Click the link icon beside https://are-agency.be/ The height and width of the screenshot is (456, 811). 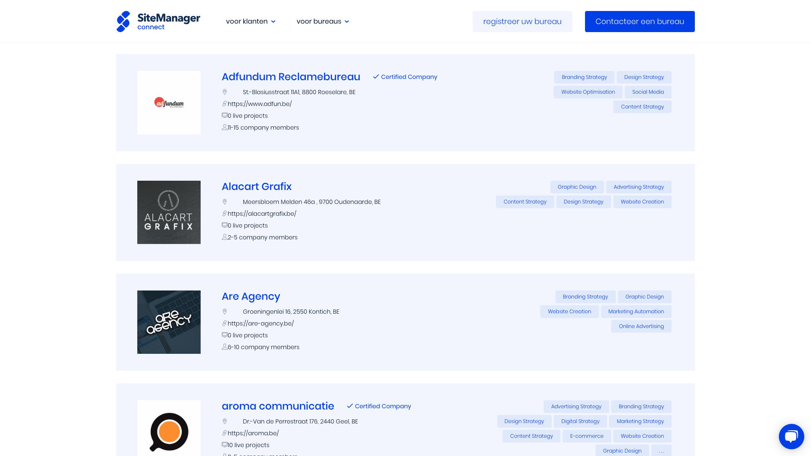point(224,323)
